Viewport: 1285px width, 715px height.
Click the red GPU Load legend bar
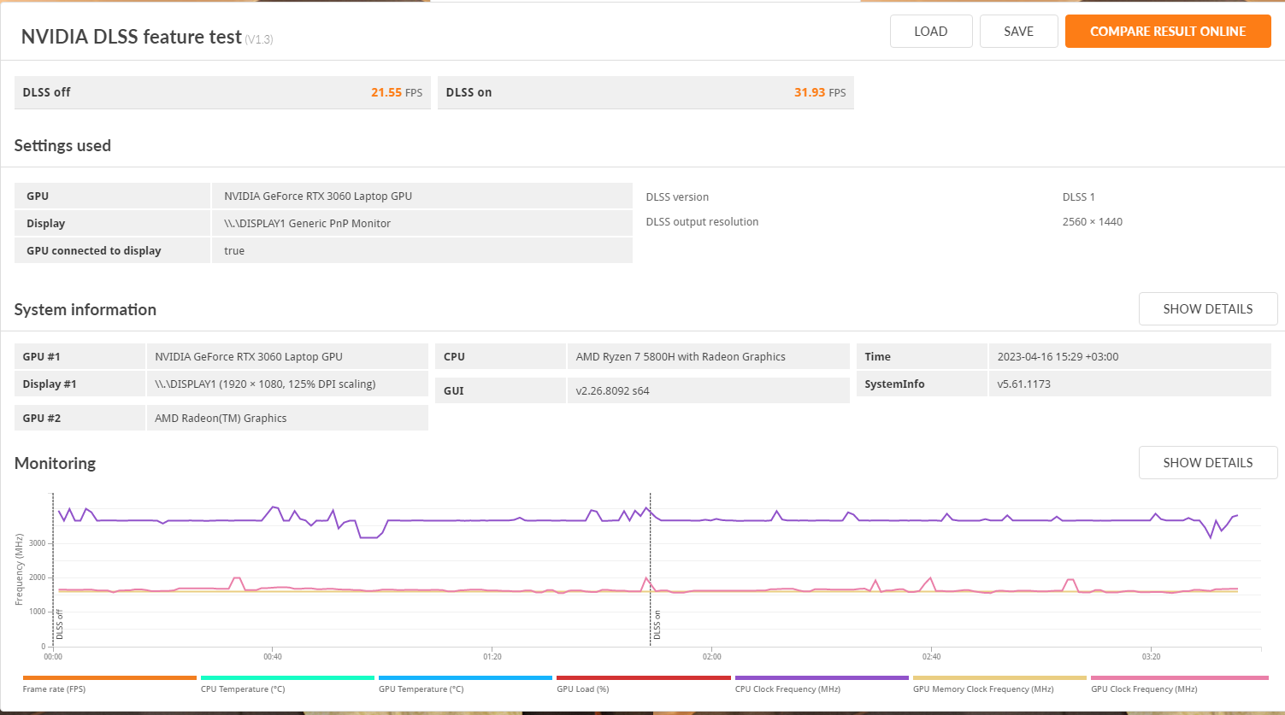pos(643,678)
